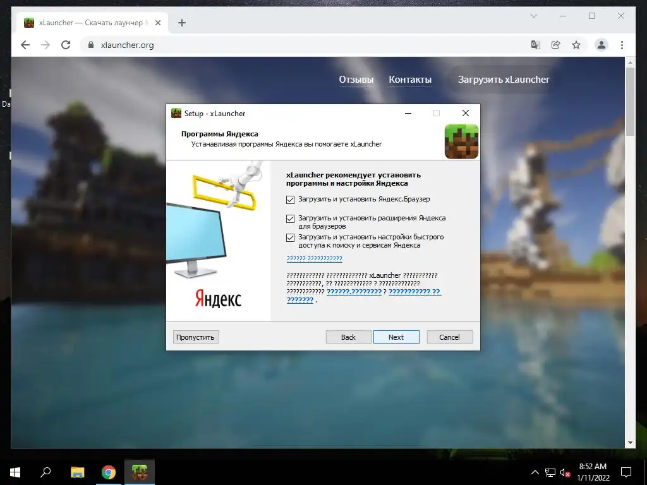Click the xLauncher grass block logo in setup

(x=461, y=141)
